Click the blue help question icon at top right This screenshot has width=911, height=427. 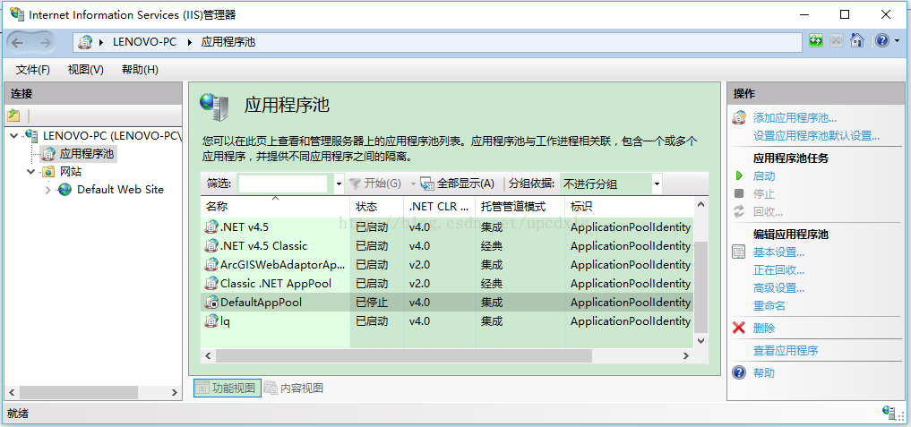(x=882, y=40)
